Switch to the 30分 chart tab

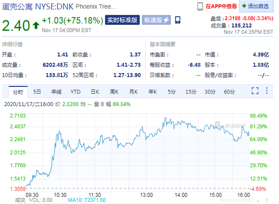[x=210, y=92]
